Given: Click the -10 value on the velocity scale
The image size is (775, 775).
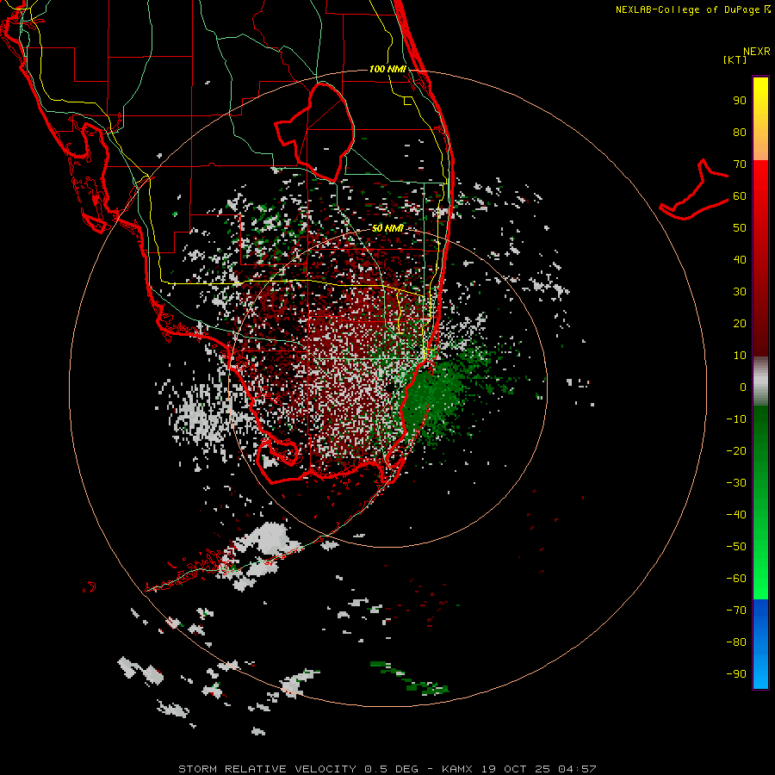Looking at the screenshot, I should click(x=736, y=419).
